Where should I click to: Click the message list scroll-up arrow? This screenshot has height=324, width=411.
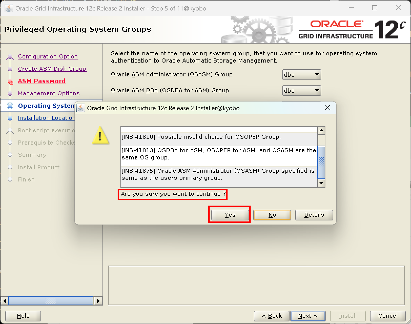pos(321,130)
